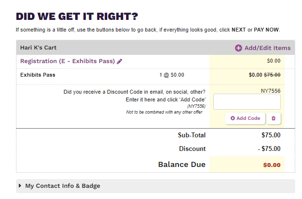
Task: Click the 'Did We Get It Right?' heading
Action: (77, 16)
